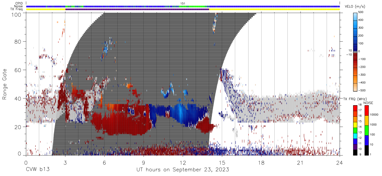
Task: Click the 60 tick on Range Gate axis
Action: click(18, 70)
